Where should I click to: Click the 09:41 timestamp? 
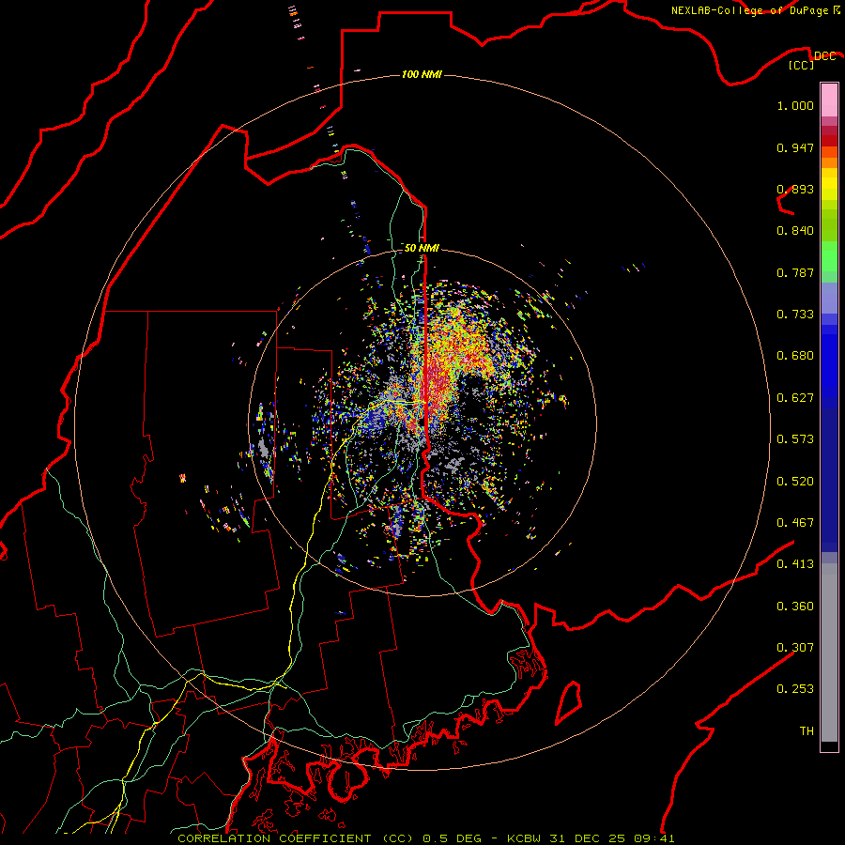pyautogui.click(x=653, y=838)
